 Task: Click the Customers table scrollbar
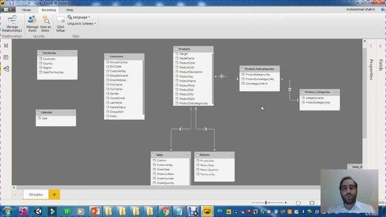pos(144,87)
